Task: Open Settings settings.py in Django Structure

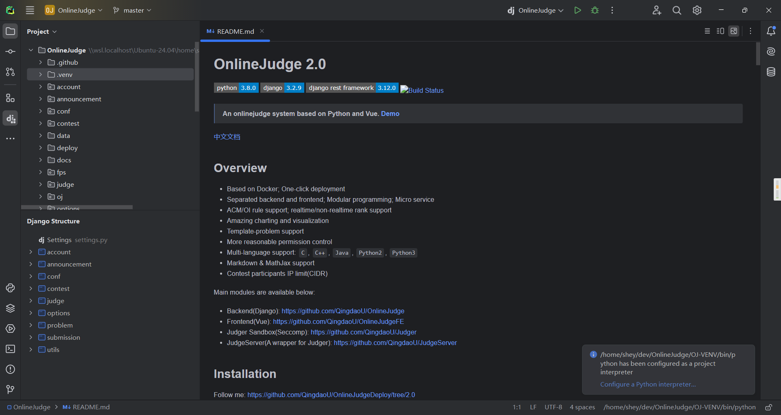Action: point(73,240)
